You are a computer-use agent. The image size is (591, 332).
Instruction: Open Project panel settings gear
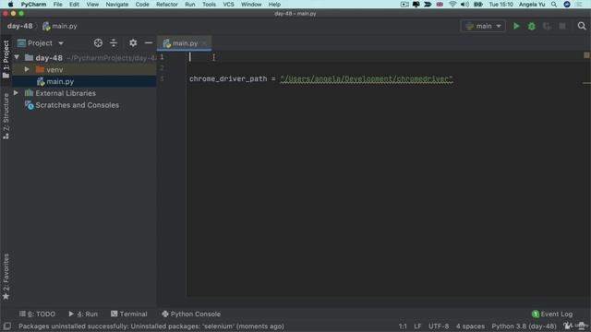(x=133, y=43)
